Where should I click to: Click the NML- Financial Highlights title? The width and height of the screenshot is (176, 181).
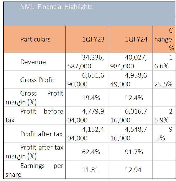point(57,7)
